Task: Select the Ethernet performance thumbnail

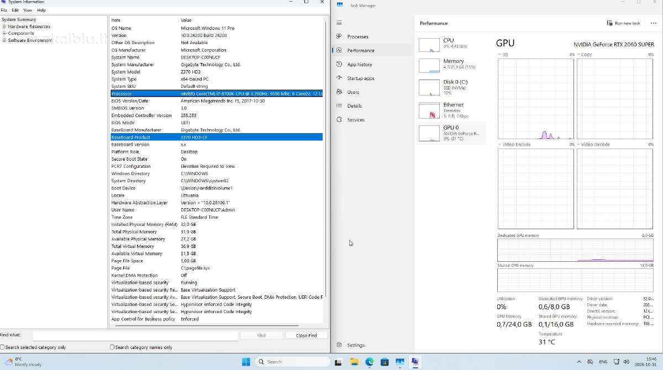Action: pos(451,110)
